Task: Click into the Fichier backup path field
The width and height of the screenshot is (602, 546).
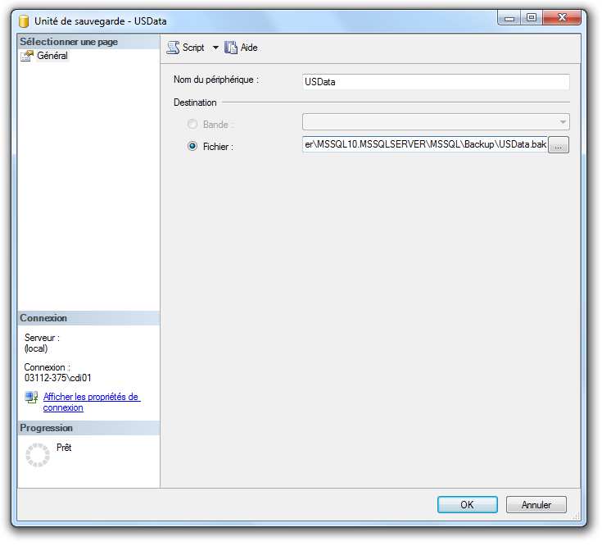Action: 424,145
